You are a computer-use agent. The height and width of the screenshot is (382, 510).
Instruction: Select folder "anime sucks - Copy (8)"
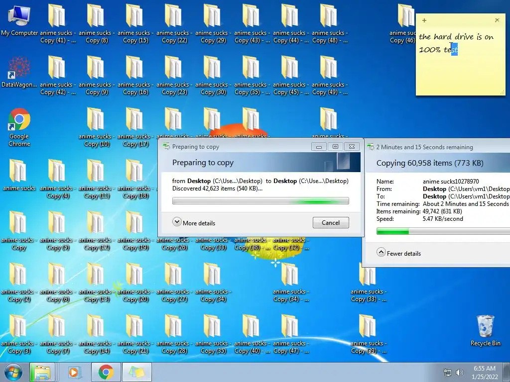pyautogui.click(x=97, y=23)
